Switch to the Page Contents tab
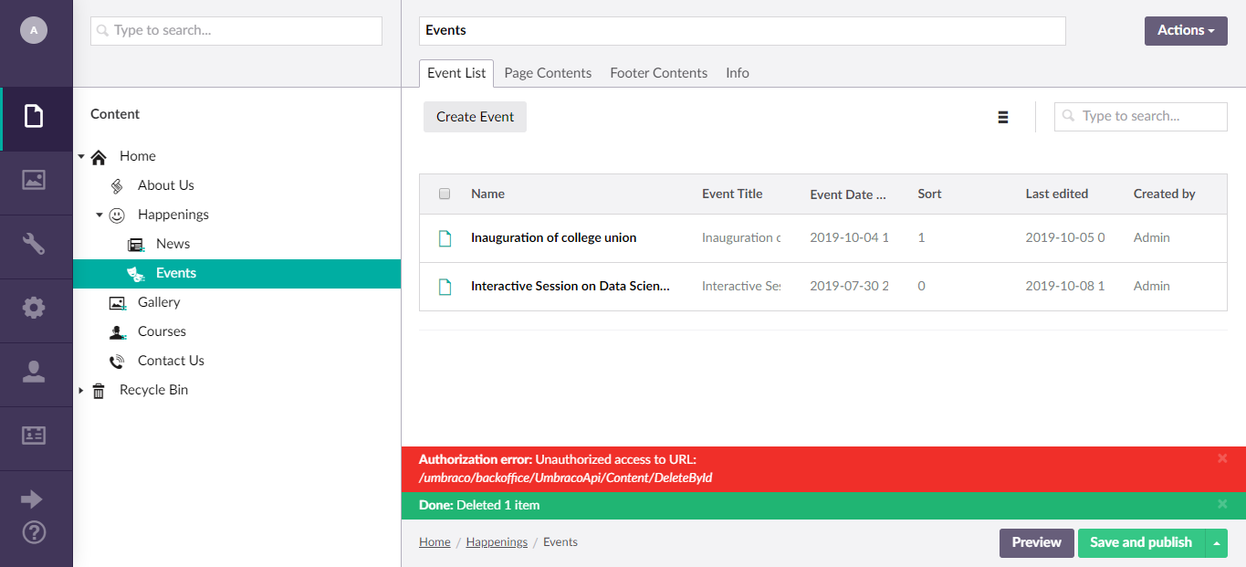 click(548, 73)
